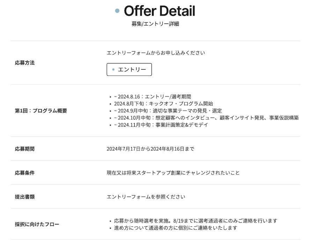The image size is (309, 245).
Task: Click the スタートアップ創業にチャレンジ condition text
Action: click(173, 173)
